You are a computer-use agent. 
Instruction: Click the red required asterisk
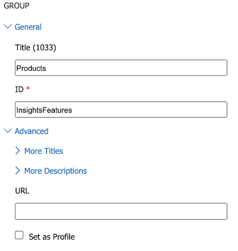point(28,88)
